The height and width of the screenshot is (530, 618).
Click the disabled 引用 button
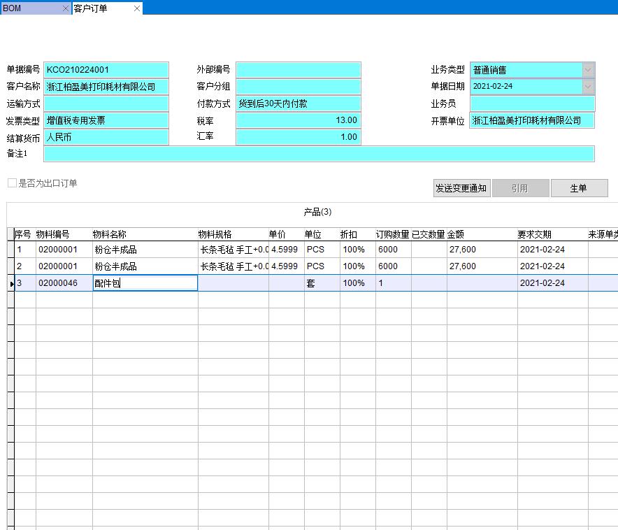pyautogui.click(x=521, y=188)
